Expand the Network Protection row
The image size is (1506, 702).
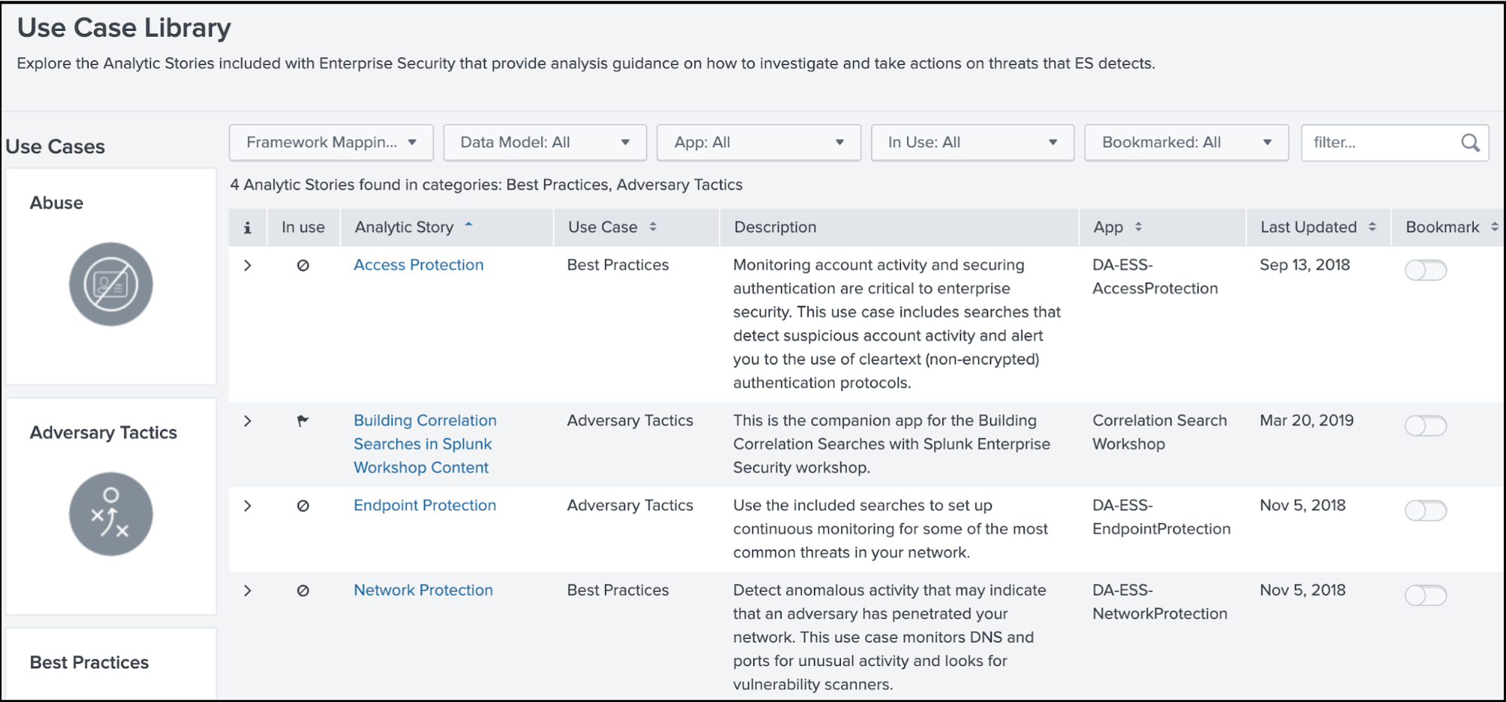pos(248,590)
